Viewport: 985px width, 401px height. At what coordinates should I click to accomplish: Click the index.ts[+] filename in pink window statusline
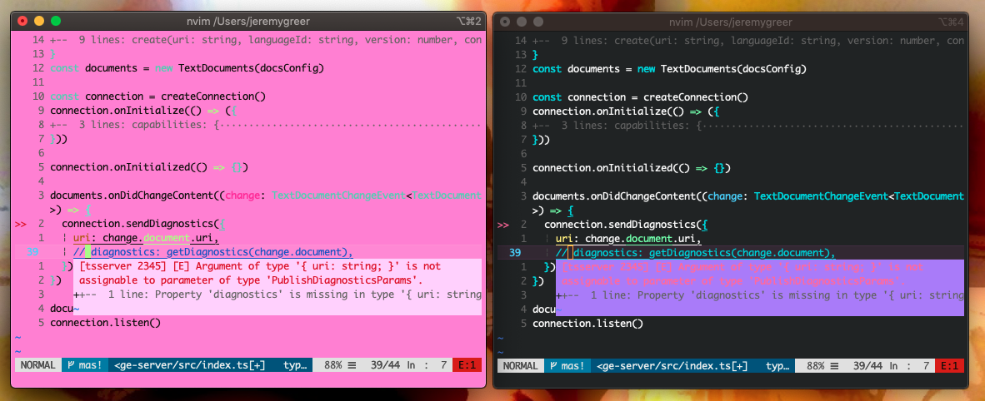[x=190, y=366]
